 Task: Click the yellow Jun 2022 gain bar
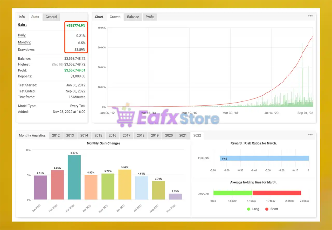click(x=125, y=185)
